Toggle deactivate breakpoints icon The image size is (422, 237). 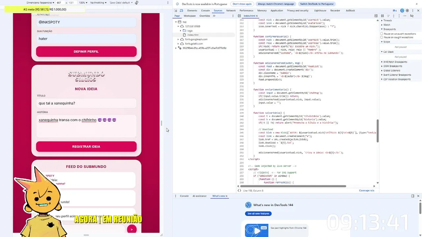[412, 16]
